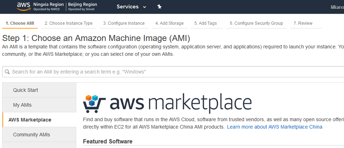The image size is (344, 148).
Task: Open the lillians account menu
Action: tap(337, 7)
